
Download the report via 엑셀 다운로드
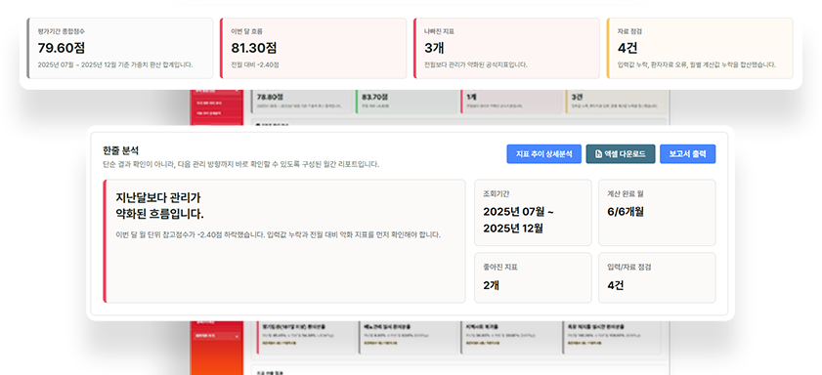point(621,154)
